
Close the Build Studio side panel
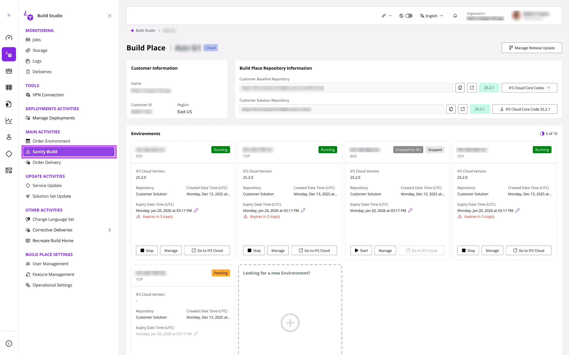coord(110,16)
